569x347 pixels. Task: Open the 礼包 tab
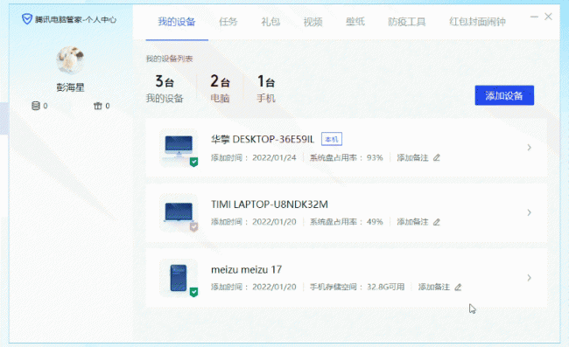(270, 22)
